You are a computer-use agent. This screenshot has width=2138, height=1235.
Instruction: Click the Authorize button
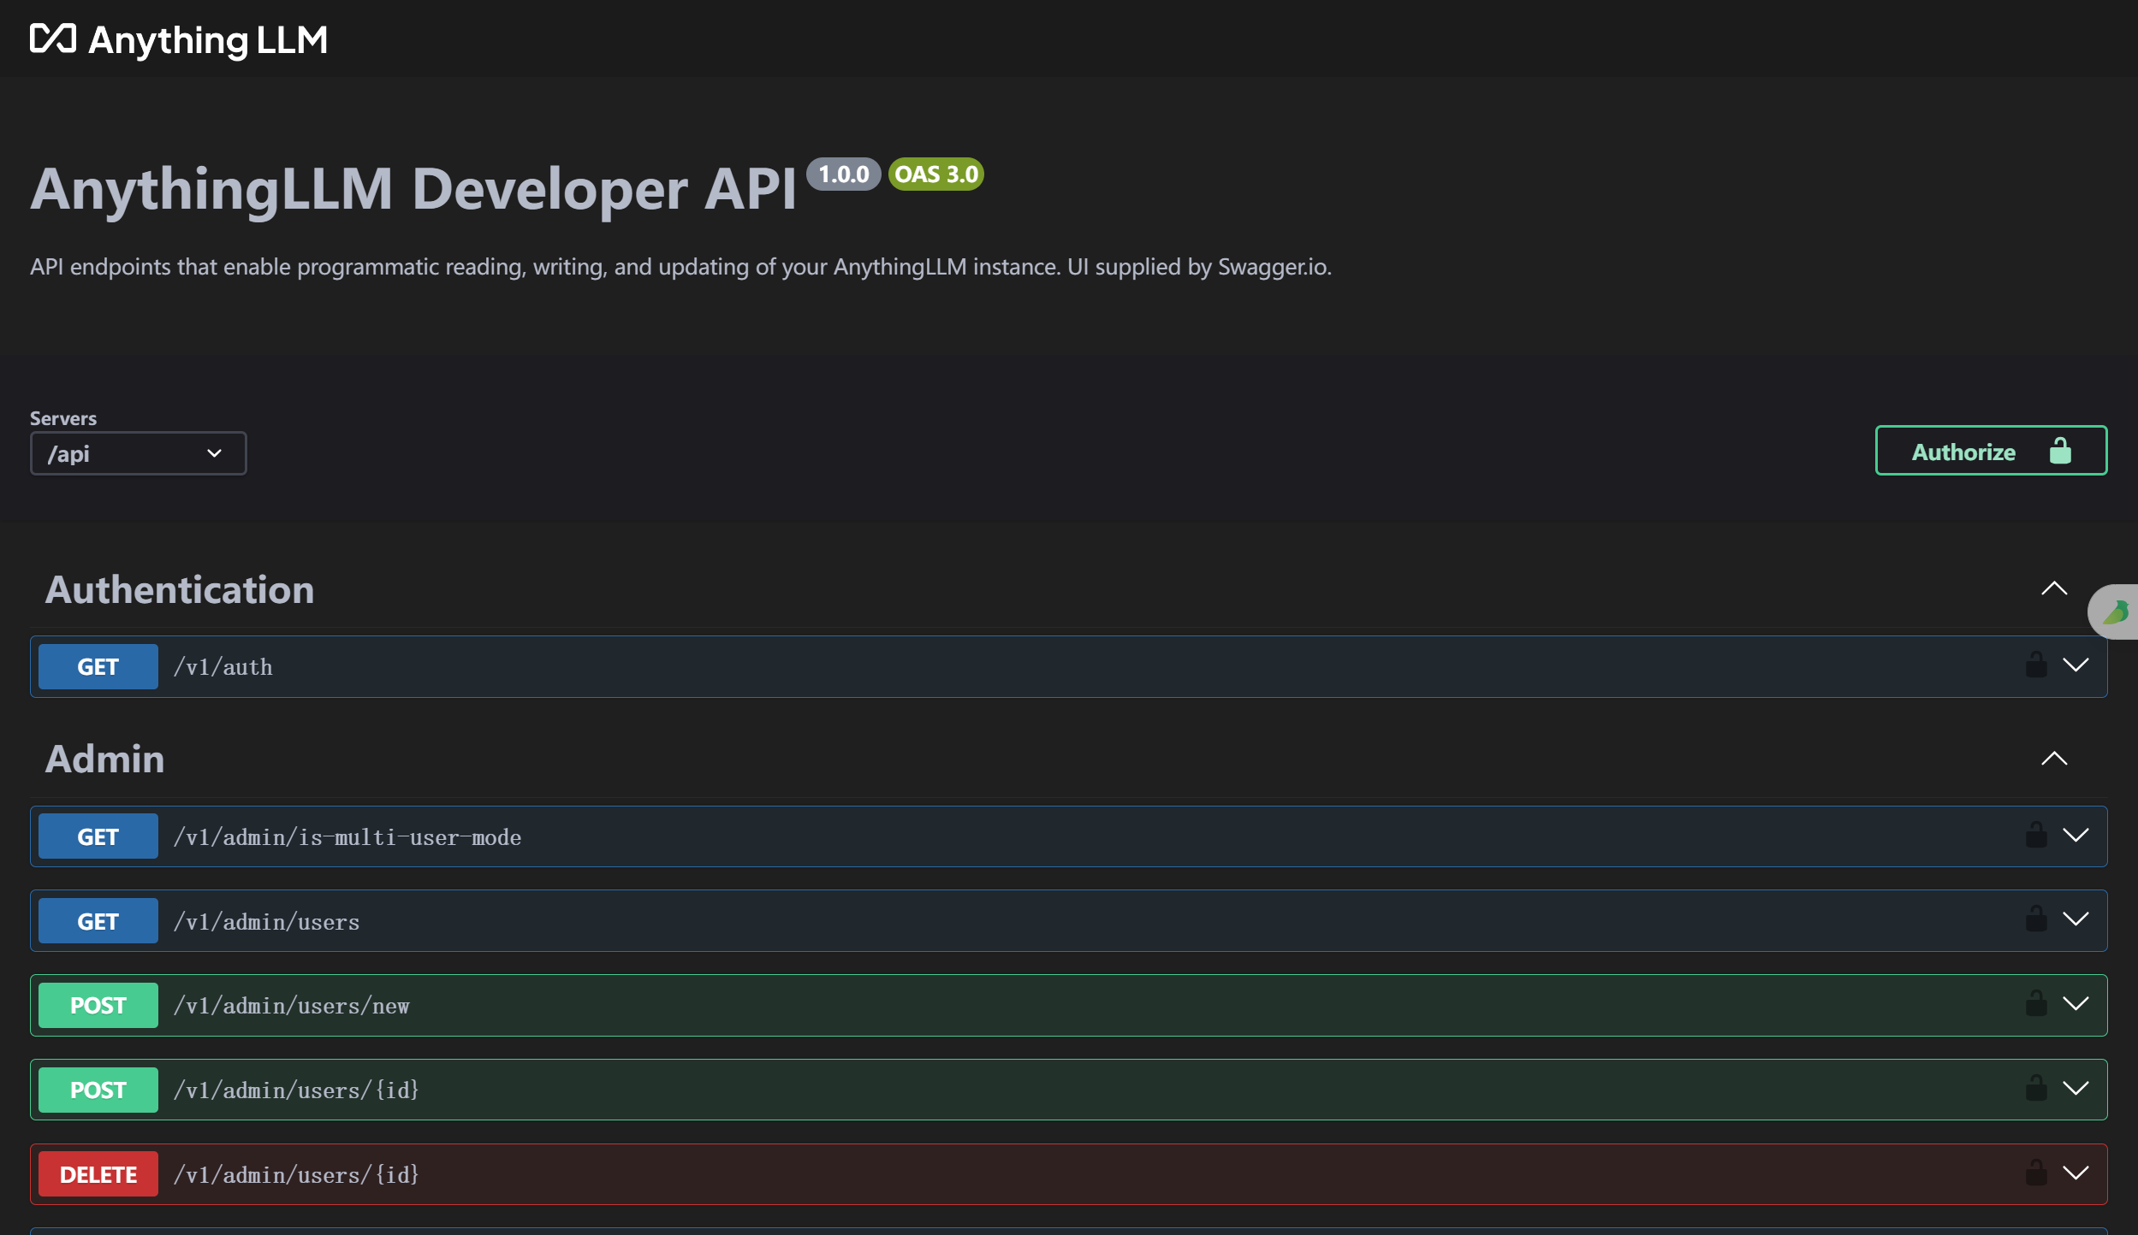(1991, 451)
